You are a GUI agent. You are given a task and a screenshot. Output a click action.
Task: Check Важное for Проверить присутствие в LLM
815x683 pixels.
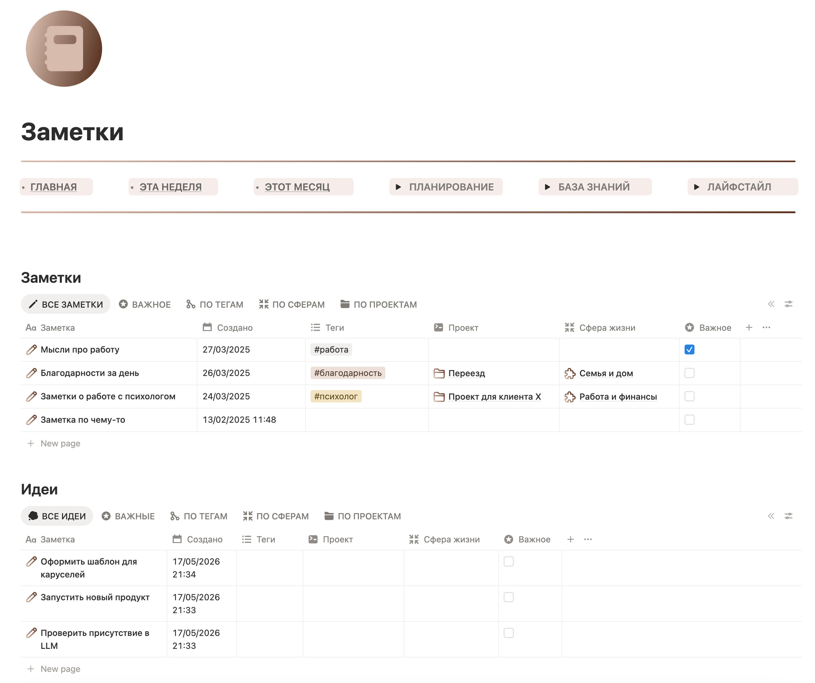pos(508,633)
